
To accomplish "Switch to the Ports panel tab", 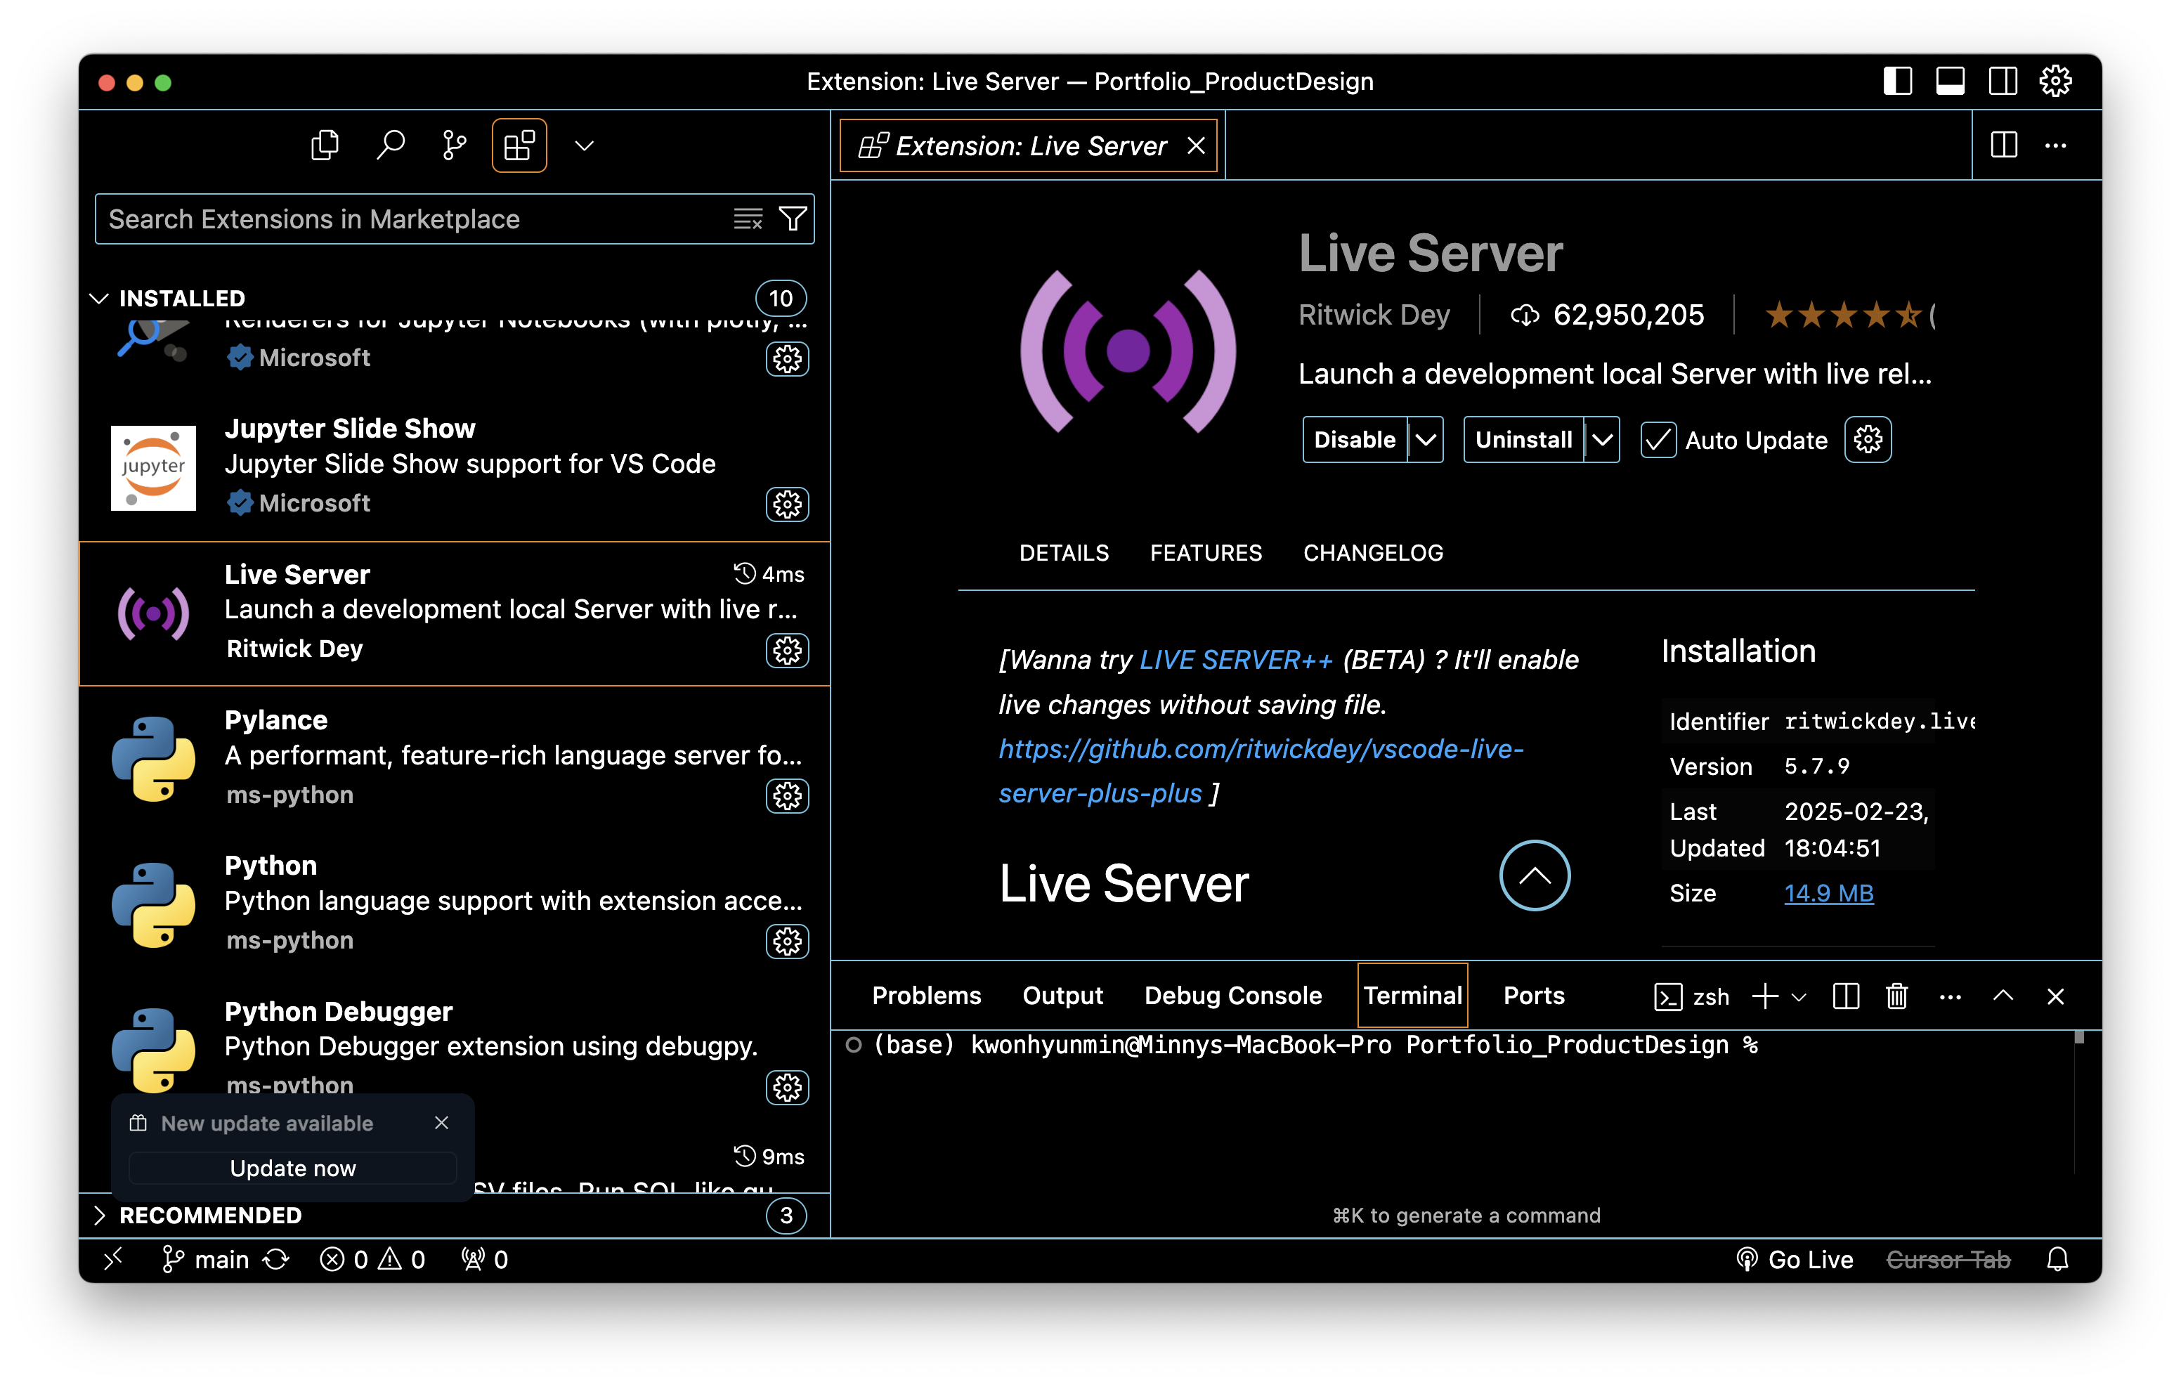I will point(1533,996).
